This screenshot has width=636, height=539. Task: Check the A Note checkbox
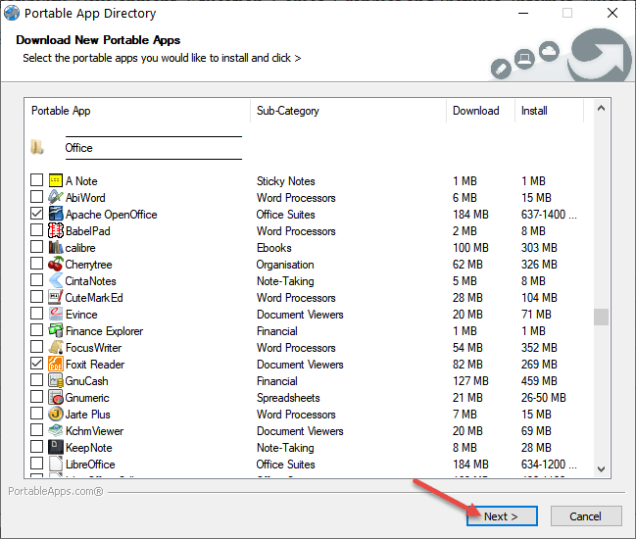pyautogui.click(x=37, y=179)
